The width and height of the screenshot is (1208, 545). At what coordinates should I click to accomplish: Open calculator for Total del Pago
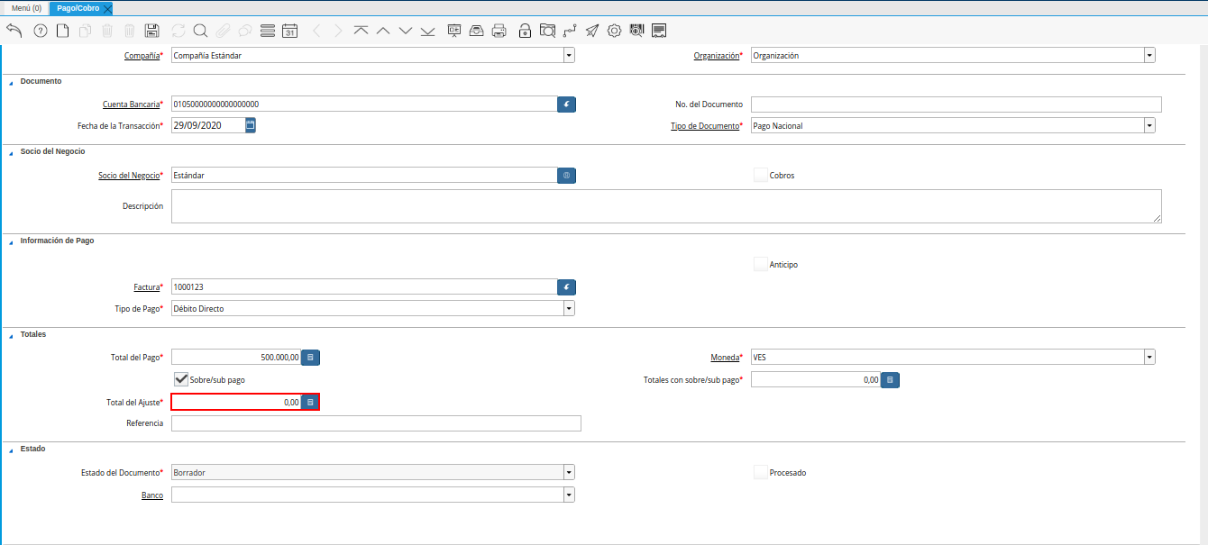(x=310, y=358)
